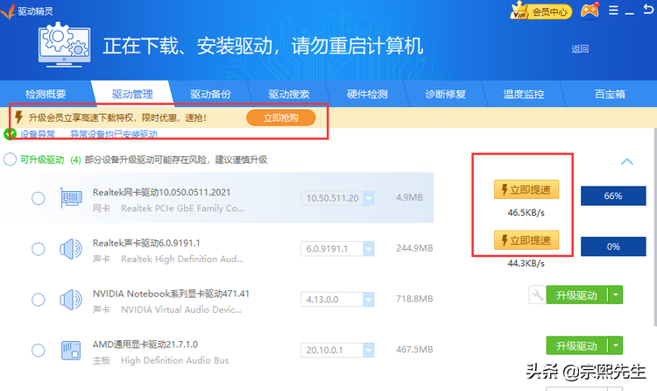
Task: Click 立即提速 for Realtek sound driver
Action: (526, 240)
